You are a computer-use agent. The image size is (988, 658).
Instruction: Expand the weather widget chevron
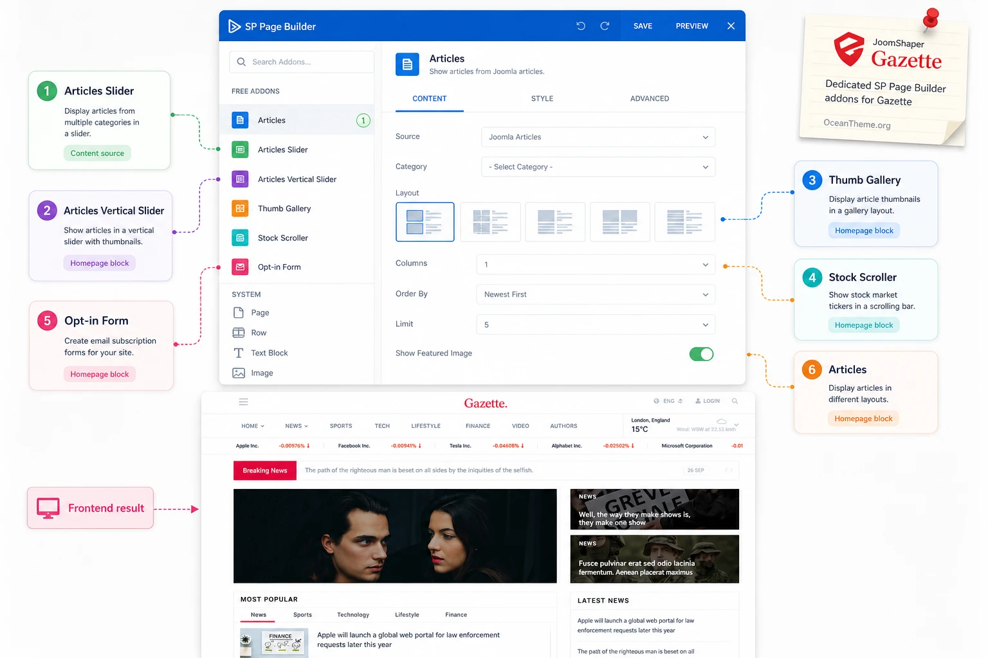pyautogui.click(x=736, y=425)
